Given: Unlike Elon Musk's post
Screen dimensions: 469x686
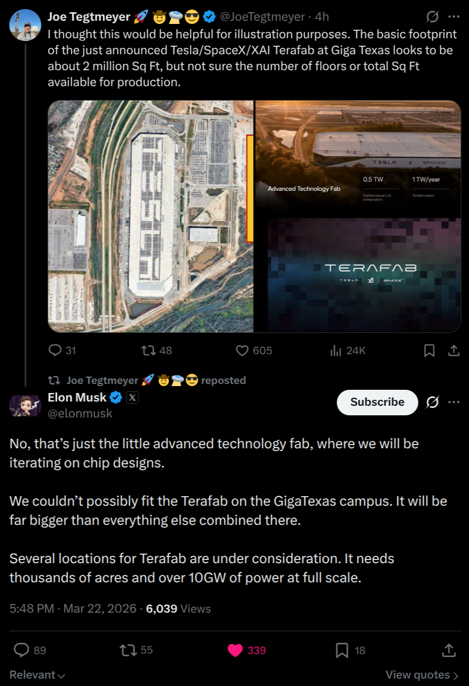Looking at the screenshot, I should (x=234, y=650).
